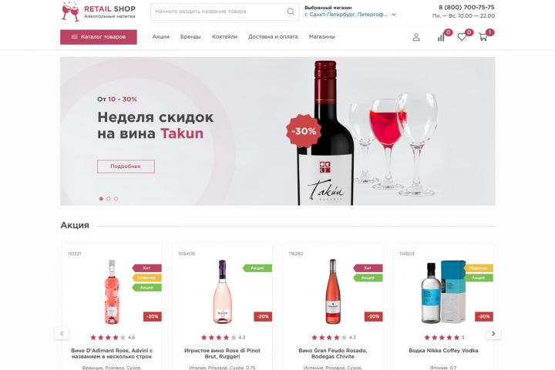Open the favorites heart icon
Image resolution: width=555 pixels, height=370 pixels.
(462, 37)
